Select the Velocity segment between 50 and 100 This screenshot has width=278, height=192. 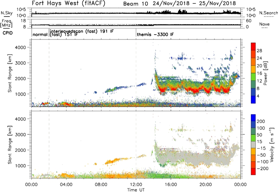tap(253, 131)
